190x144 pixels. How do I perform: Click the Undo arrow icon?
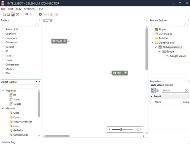click(x=27, y=14)
